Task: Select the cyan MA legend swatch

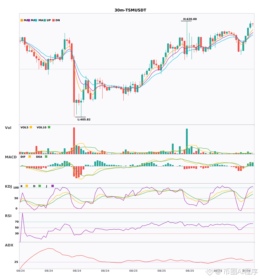Action: tap(36, 20)
